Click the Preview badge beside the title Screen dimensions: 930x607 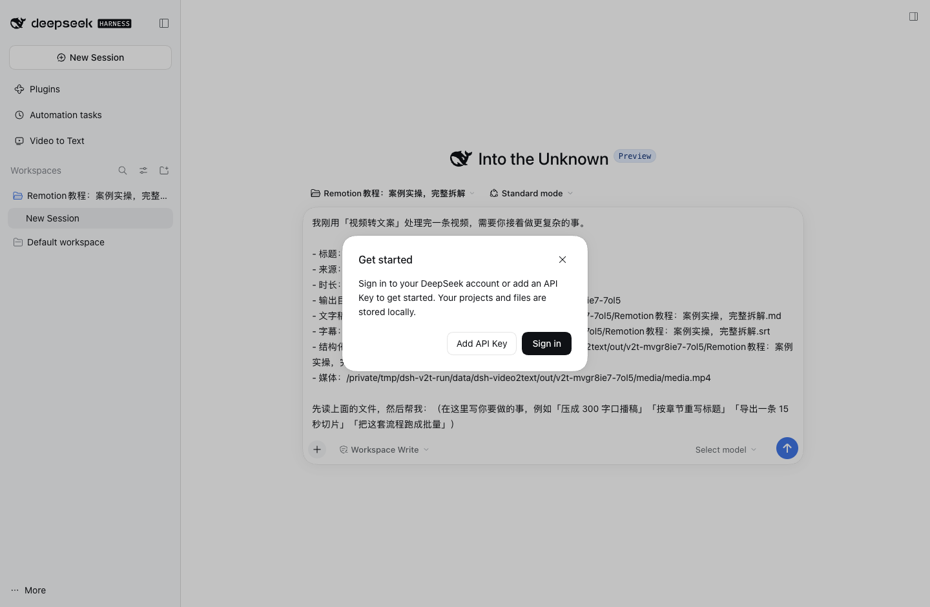(635, 156)
